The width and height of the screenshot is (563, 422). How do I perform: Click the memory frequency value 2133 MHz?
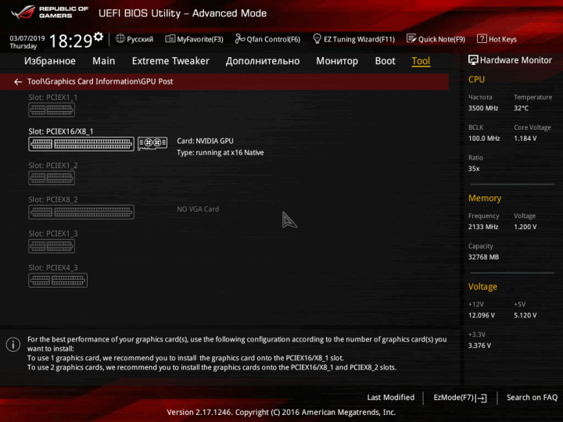coord(483,227)
